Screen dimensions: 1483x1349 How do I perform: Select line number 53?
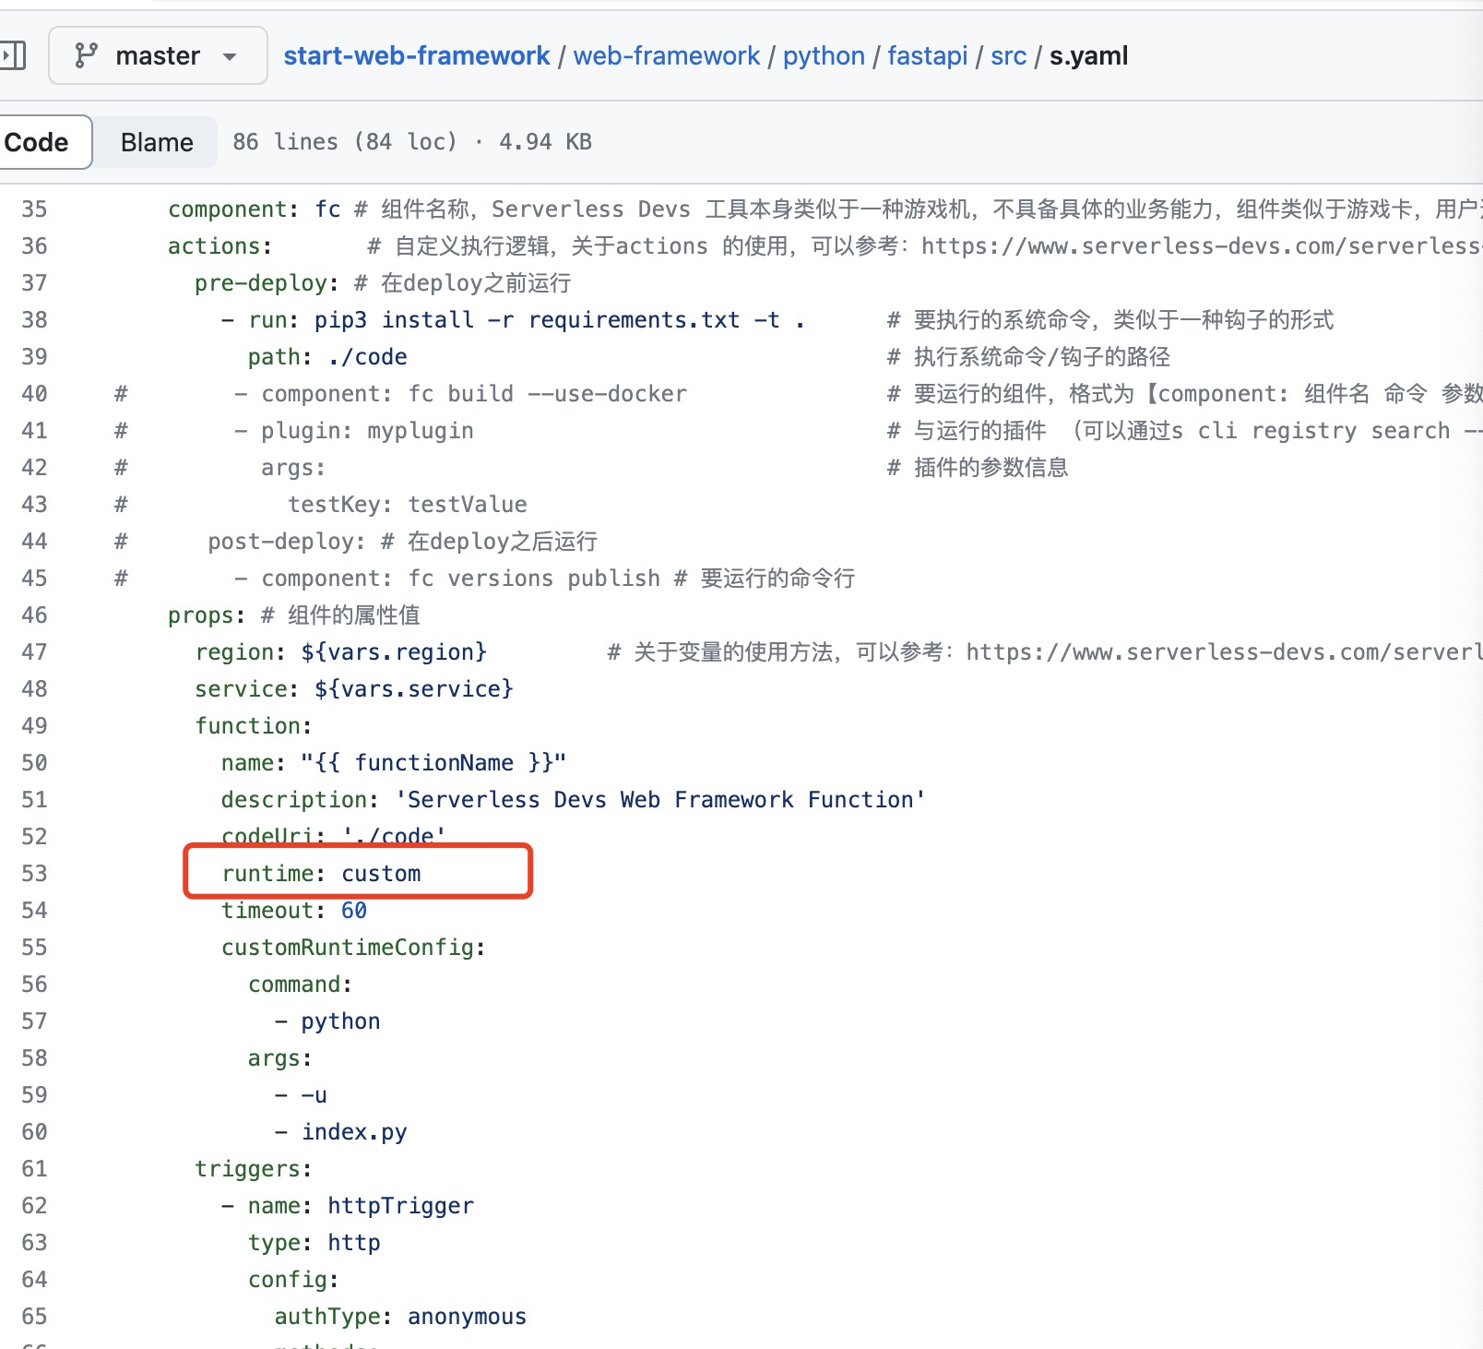pos(34,874)
